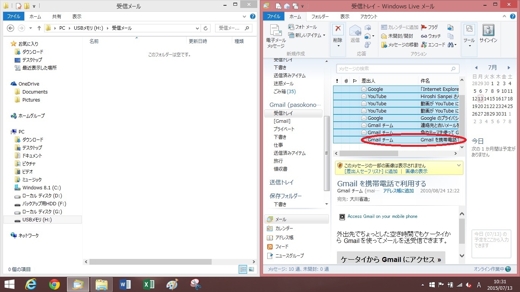The width and height of the screenshot is (520, 292).
Task: Open Explorer help question mark icon
Action: tap(252, 17)
